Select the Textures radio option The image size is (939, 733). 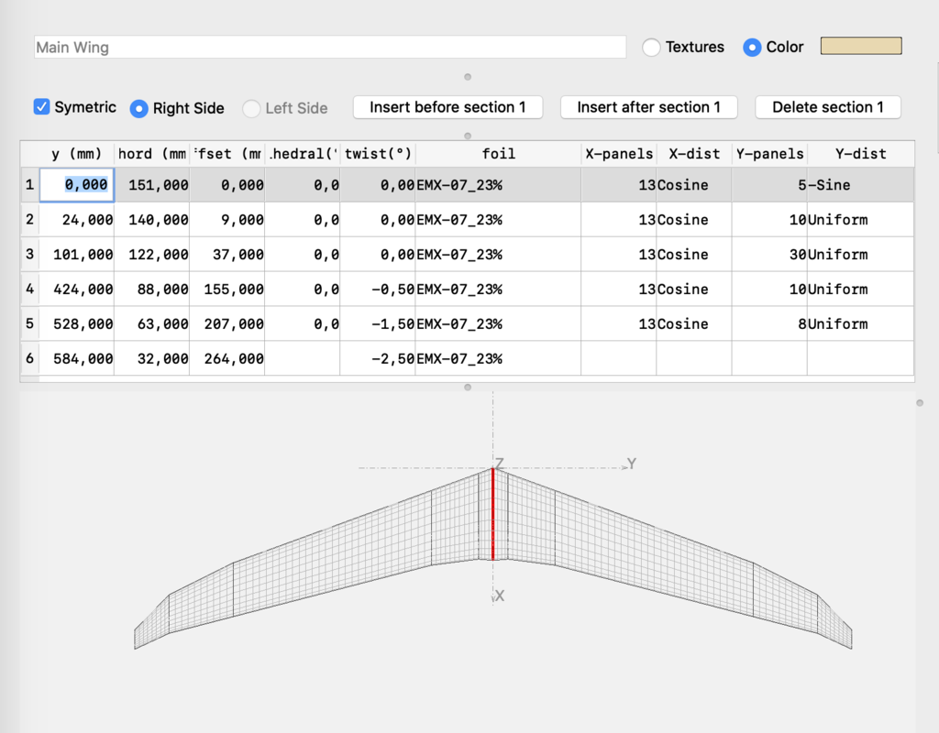point(652,48)
